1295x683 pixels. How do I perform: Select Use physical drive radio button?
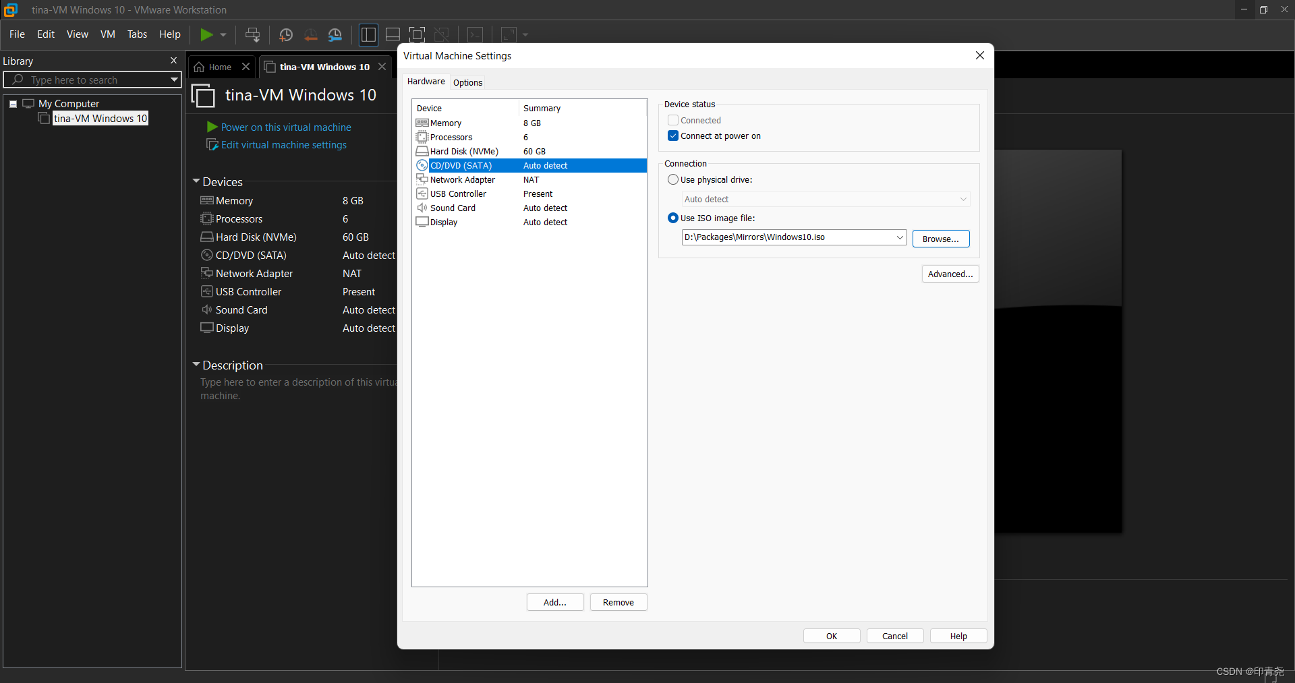(x=672, y=179)
